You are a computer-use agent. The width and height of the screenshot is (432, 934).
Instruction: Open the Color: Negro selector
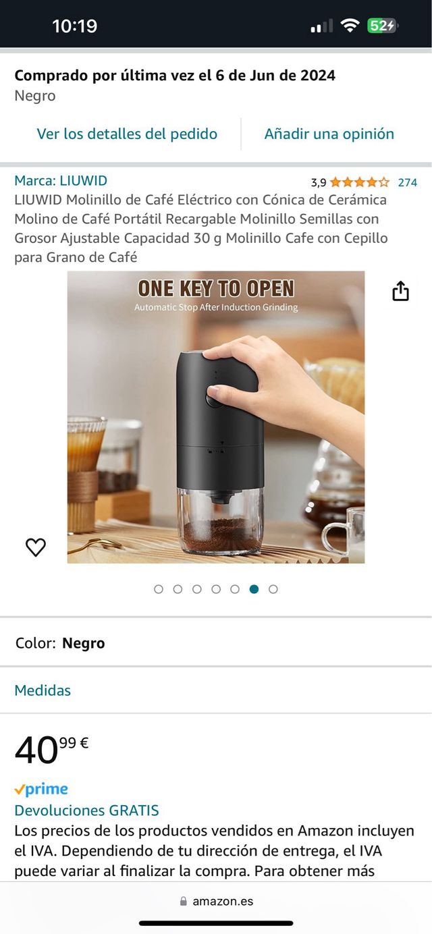click(x=216, y=643)
